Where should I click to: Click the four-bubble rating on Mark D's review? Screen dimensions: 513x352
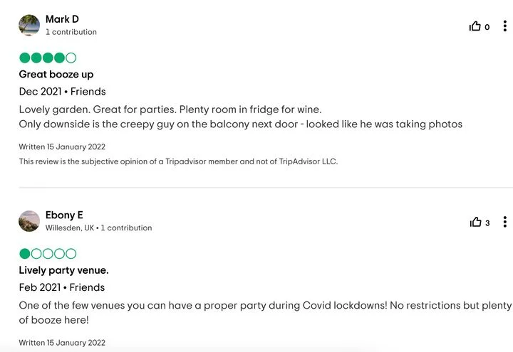[48, 58]
